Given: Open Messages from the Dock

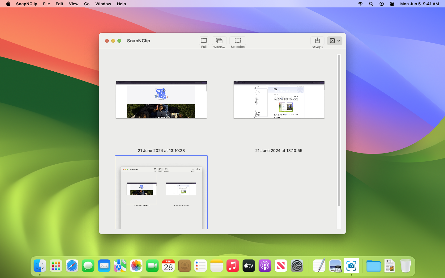Looking at the screenshot, I should [x=88, y=266].
